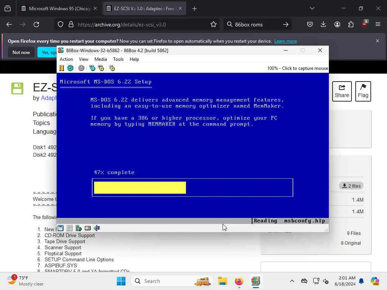Click Firefox icon in taskbar
The height and width of the screenshot is (290, 387).
pyautogui.click(x=239, y=281)
